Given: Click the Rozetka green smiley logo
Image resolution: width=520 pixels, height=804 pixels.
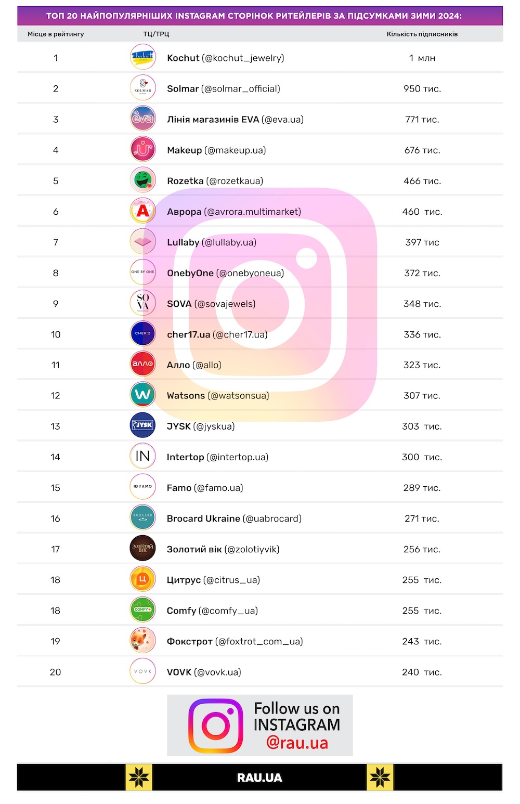Looking at the screenshot, I should coord(142,180).
